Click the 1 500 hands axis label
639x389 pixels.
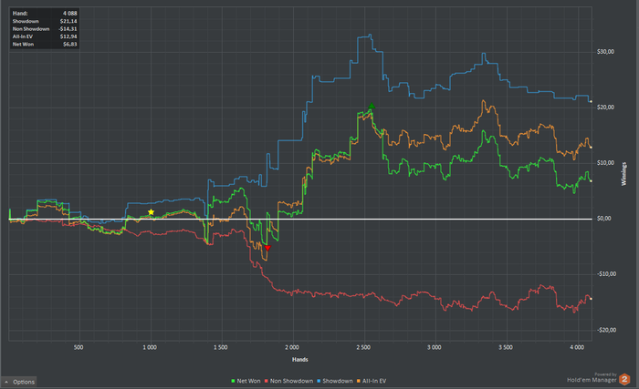(x=221, y=347)
